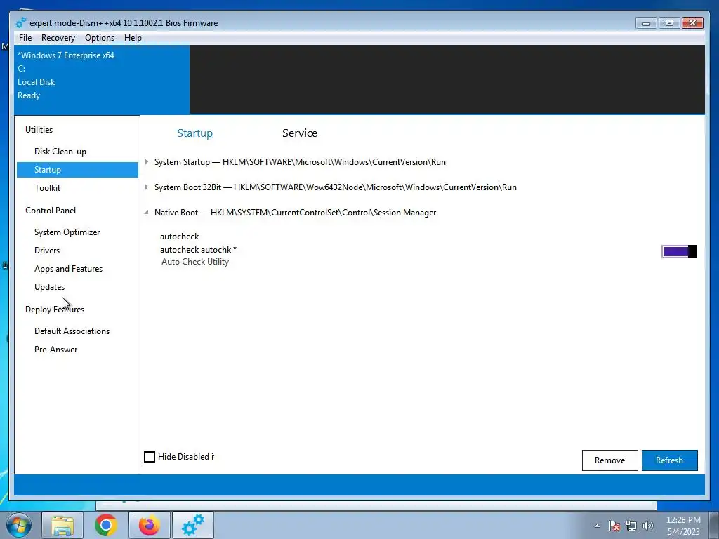Open the Start menu orb
This screenshot has width=719, height=539.
[19, 525]
